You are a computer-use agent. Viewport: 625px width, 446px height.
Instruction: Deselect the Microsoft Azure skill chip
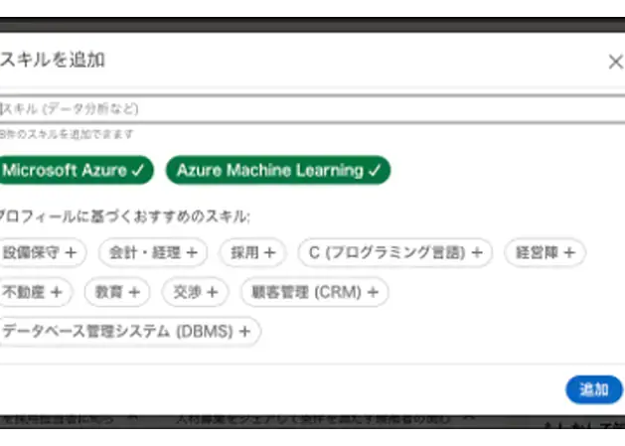click(x=76, y=170)
